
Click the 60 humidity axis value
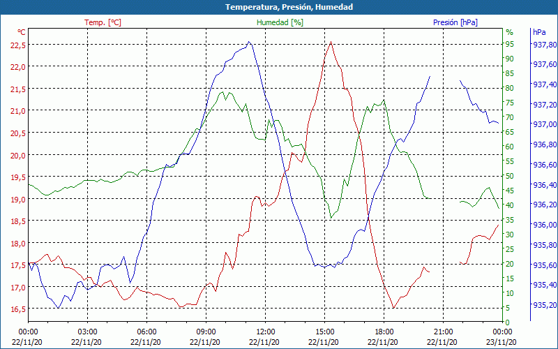[x=510, y=147]
